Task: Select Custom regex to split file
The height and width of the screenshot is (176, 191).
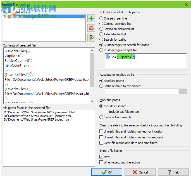Action: click(x=118, y=50)
